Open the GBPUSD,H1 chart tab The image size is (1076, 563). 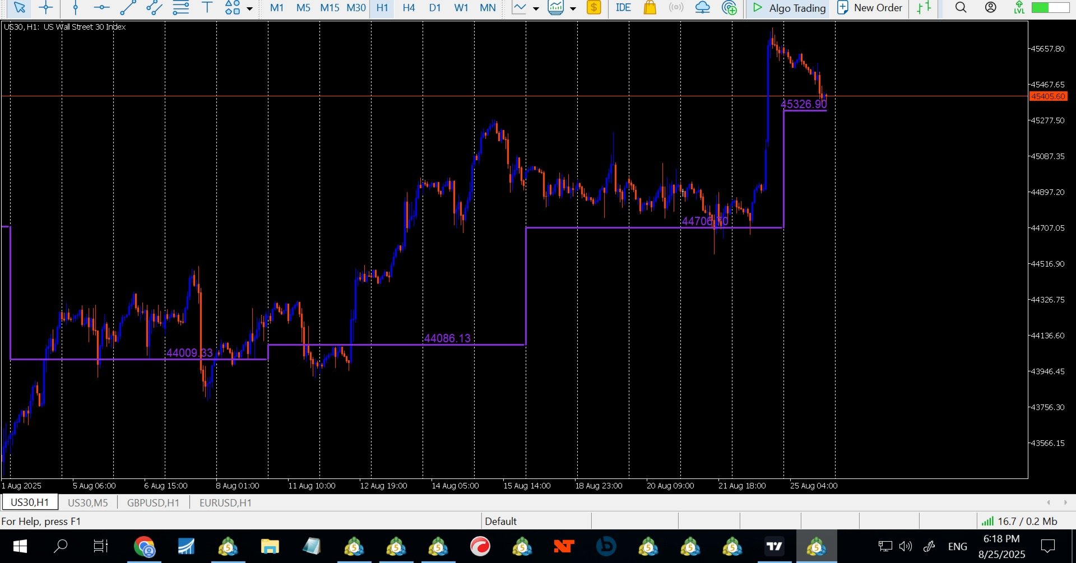tap(153, 502)
